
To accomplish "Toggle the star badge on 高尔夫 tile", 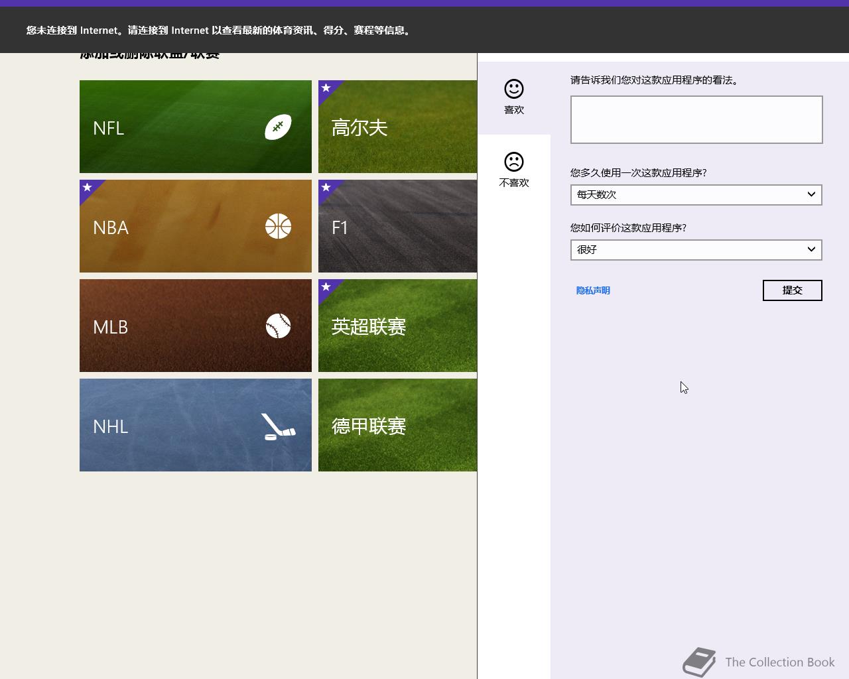I will pos(326,88).
